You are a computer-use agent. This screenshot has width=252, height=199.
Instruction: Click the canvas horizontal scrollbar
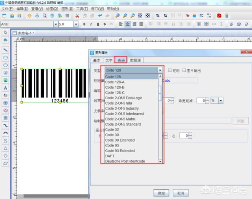pos(56,196)
